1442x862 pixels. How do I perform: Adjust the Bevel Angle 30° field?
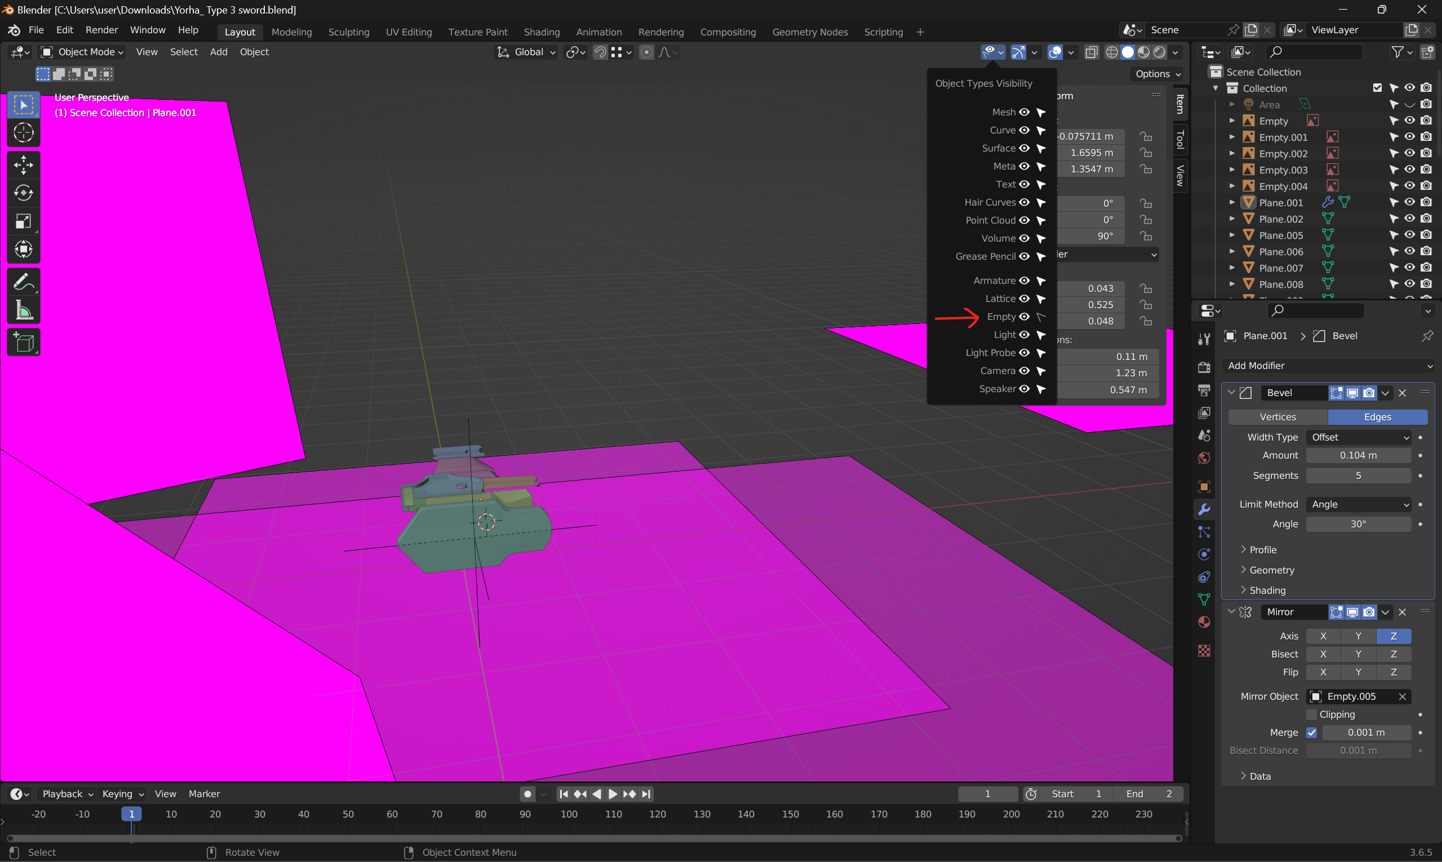tap(1359, 524)
